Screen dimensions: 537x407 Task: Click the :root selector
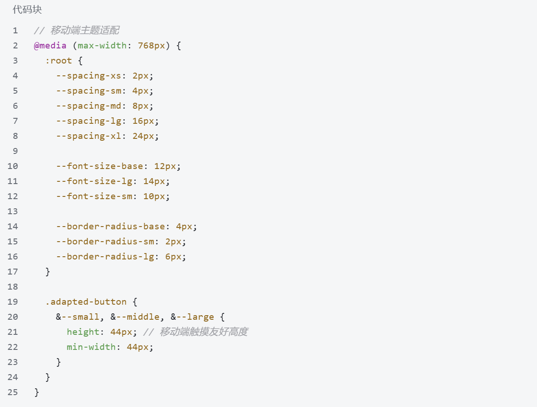tap(58, 61)
